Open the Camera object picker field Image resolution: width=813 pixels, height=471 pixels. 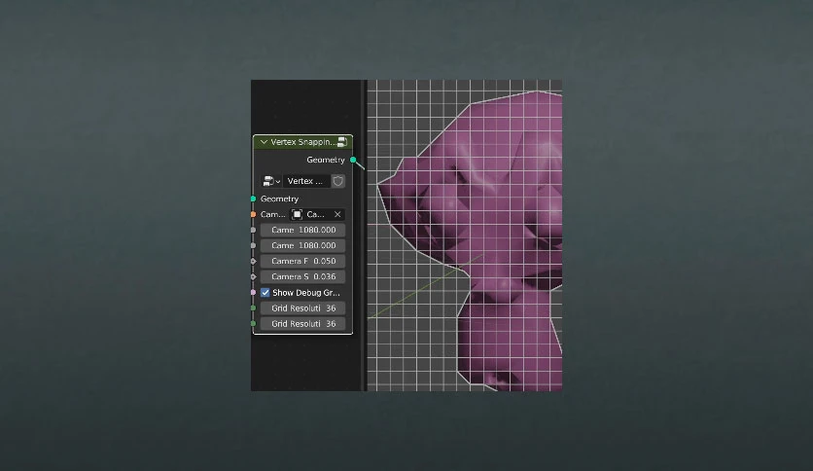[x=317, y=214]
